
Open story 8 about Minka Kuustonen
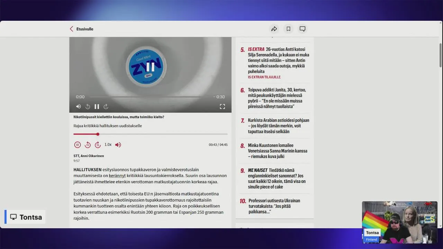[277, 151]
